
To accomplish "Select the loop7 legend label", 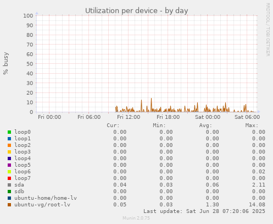I will point(23,178).
